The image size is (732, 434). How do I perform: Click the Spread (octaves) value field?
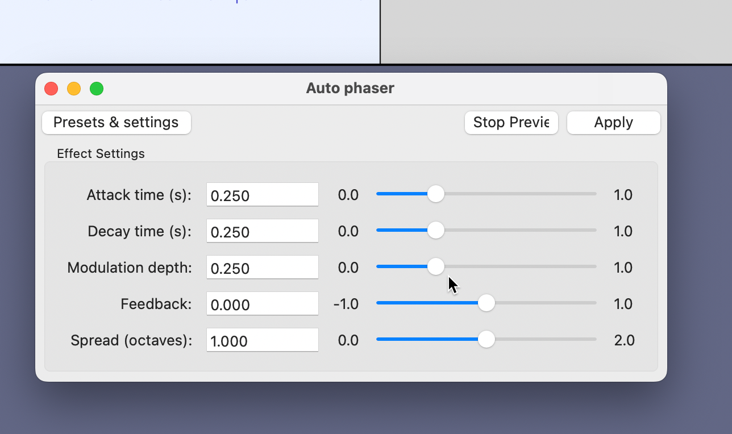[x=262, y=340]
